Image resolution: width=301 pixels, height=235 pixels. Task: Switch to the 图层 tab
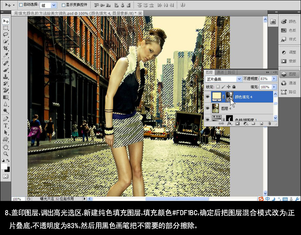209,72
